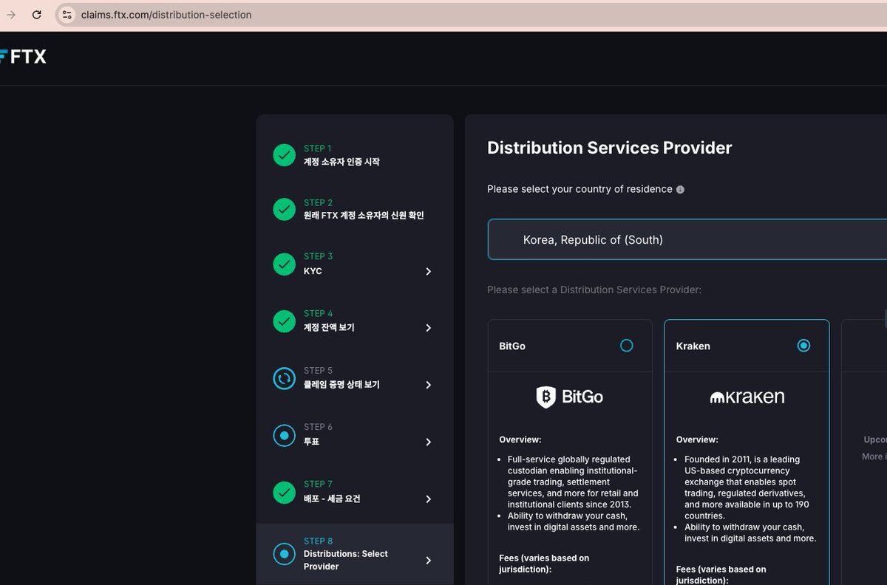Click the Kraken card title text
This screenshot has height=585, width=887.
[x=693, y=346]
